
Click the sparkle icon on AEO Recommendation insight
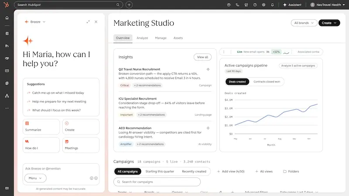[x=208, y=128]
